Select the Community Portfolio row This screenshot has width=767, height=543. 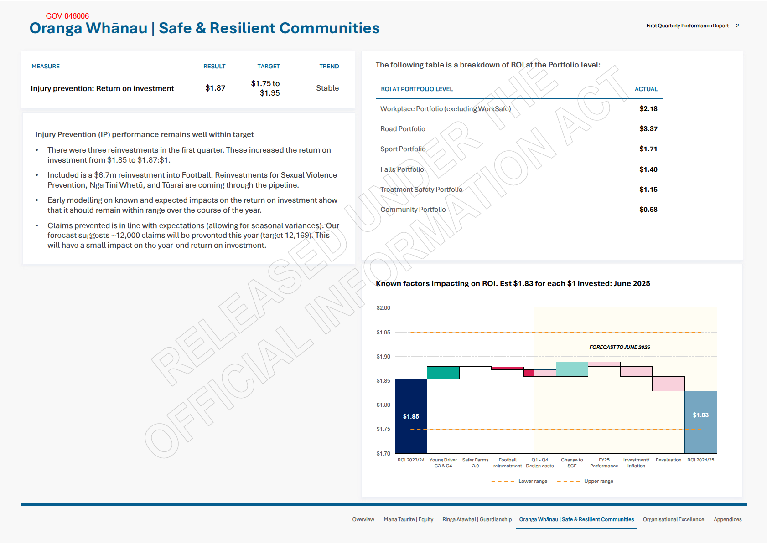pos(518,210)
